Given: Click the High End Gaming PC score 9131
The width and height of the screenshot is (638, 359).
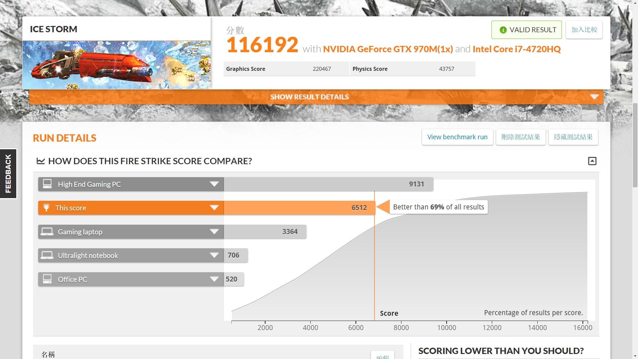Looking at the screenshot, I should click(416, 184).
